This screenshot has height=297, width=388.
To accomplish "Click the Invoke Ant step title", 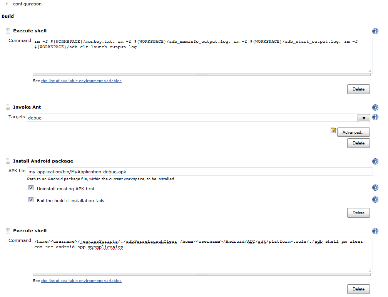I will [27, 107].
